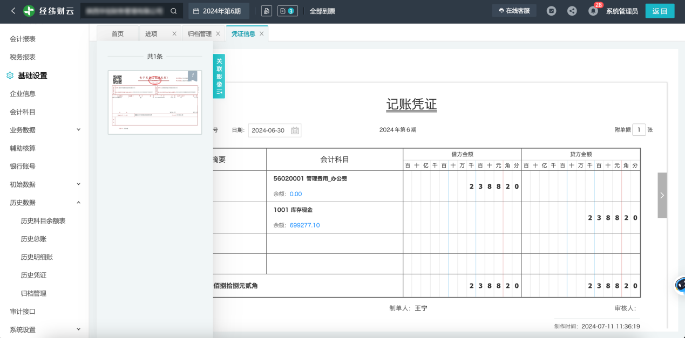Open the attached invoice thumbnail
The width and height of the screenshot is (685, 338).
155,102
